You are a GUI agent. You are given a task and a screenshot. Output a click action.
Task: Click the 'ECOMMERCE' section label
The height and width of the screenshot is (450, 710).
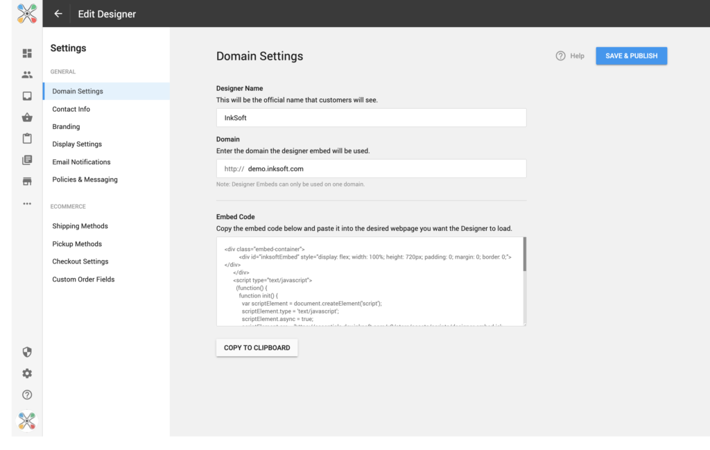click(x=68, y=207)
